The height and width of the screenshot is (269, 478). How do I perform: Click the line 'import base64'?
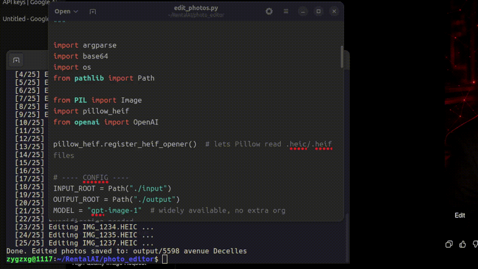click(81, 56)
